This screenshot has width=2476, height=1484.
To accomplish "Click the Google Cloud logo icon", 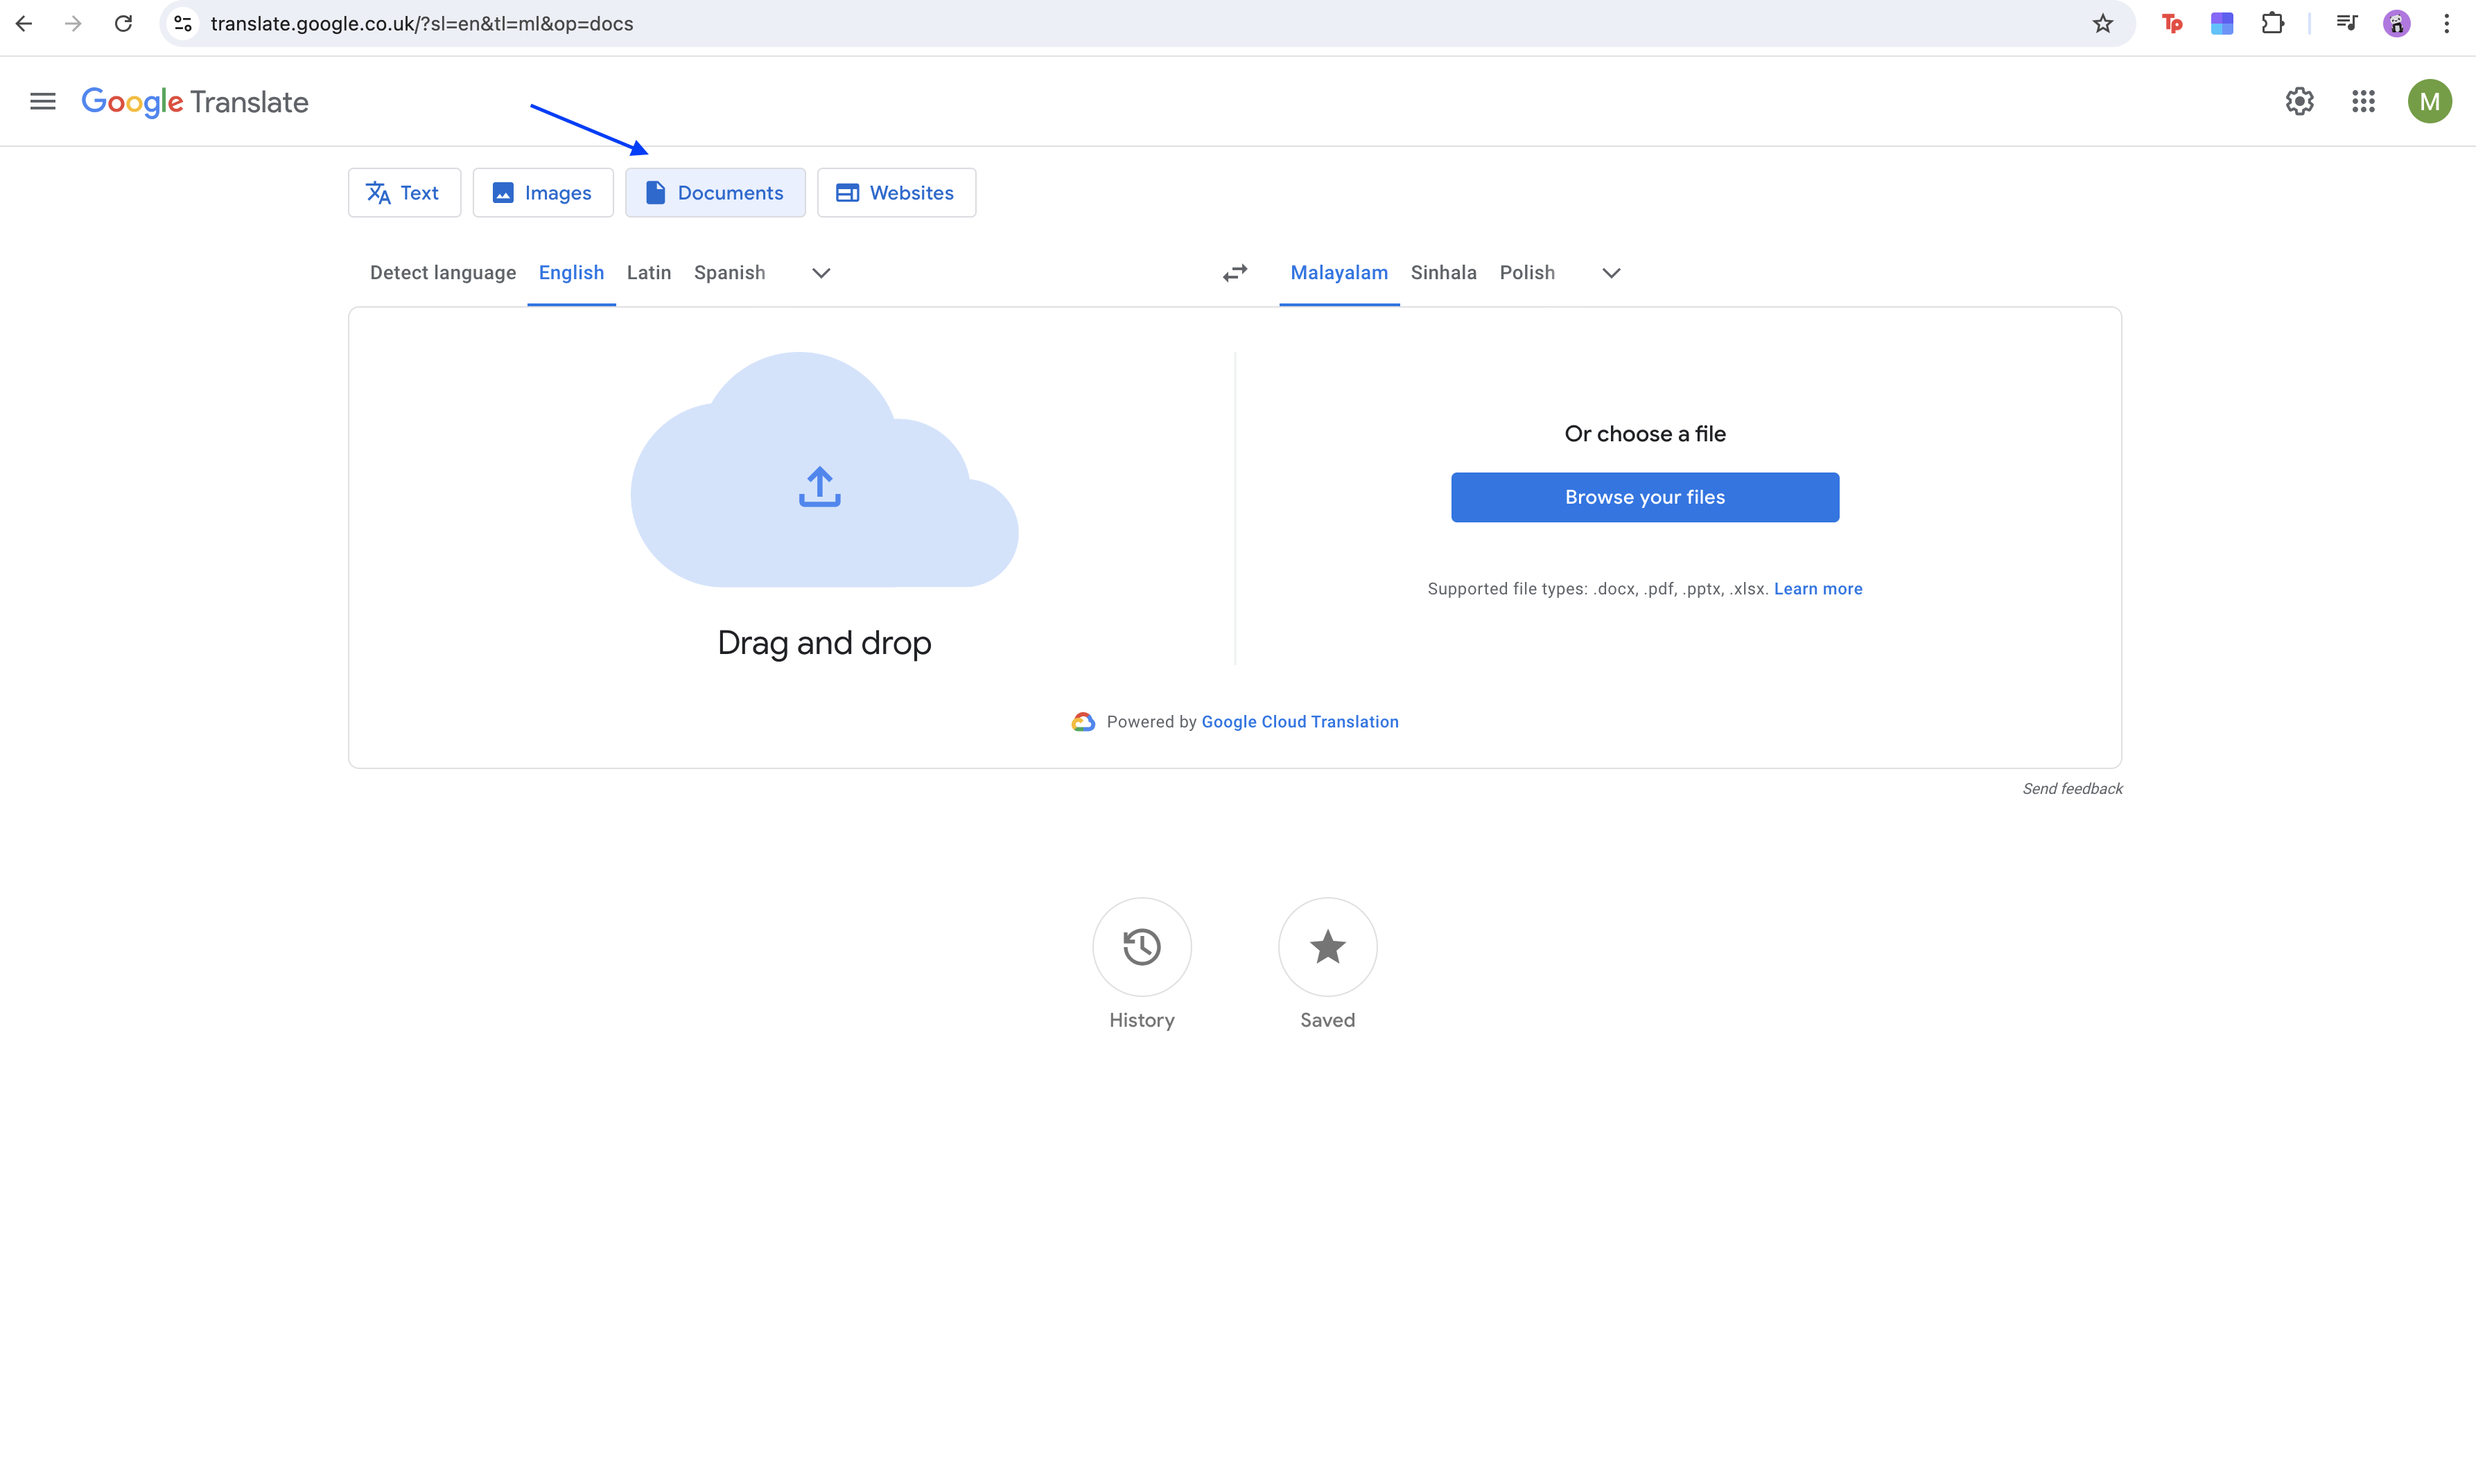I will tap(1083, 722).
